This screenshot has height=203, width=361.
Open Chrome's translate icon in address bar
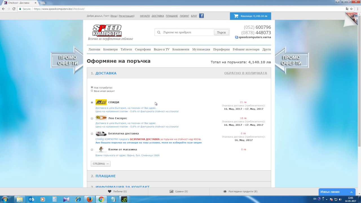pyautogui.click(x=347, y=9)
